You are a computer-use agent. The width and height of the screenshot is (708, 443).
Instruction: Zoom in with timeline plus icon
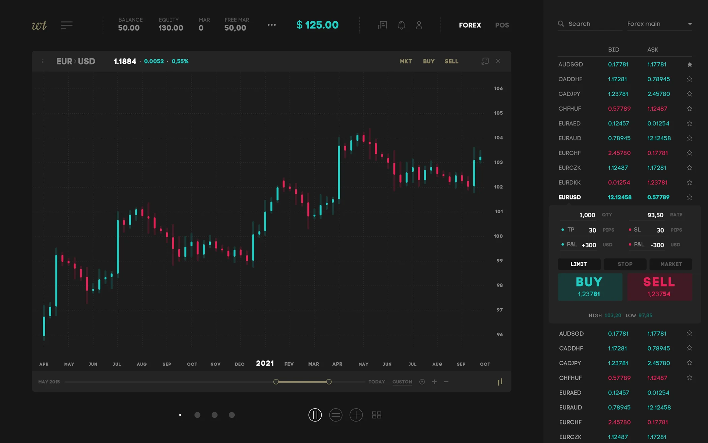(434, 382)
